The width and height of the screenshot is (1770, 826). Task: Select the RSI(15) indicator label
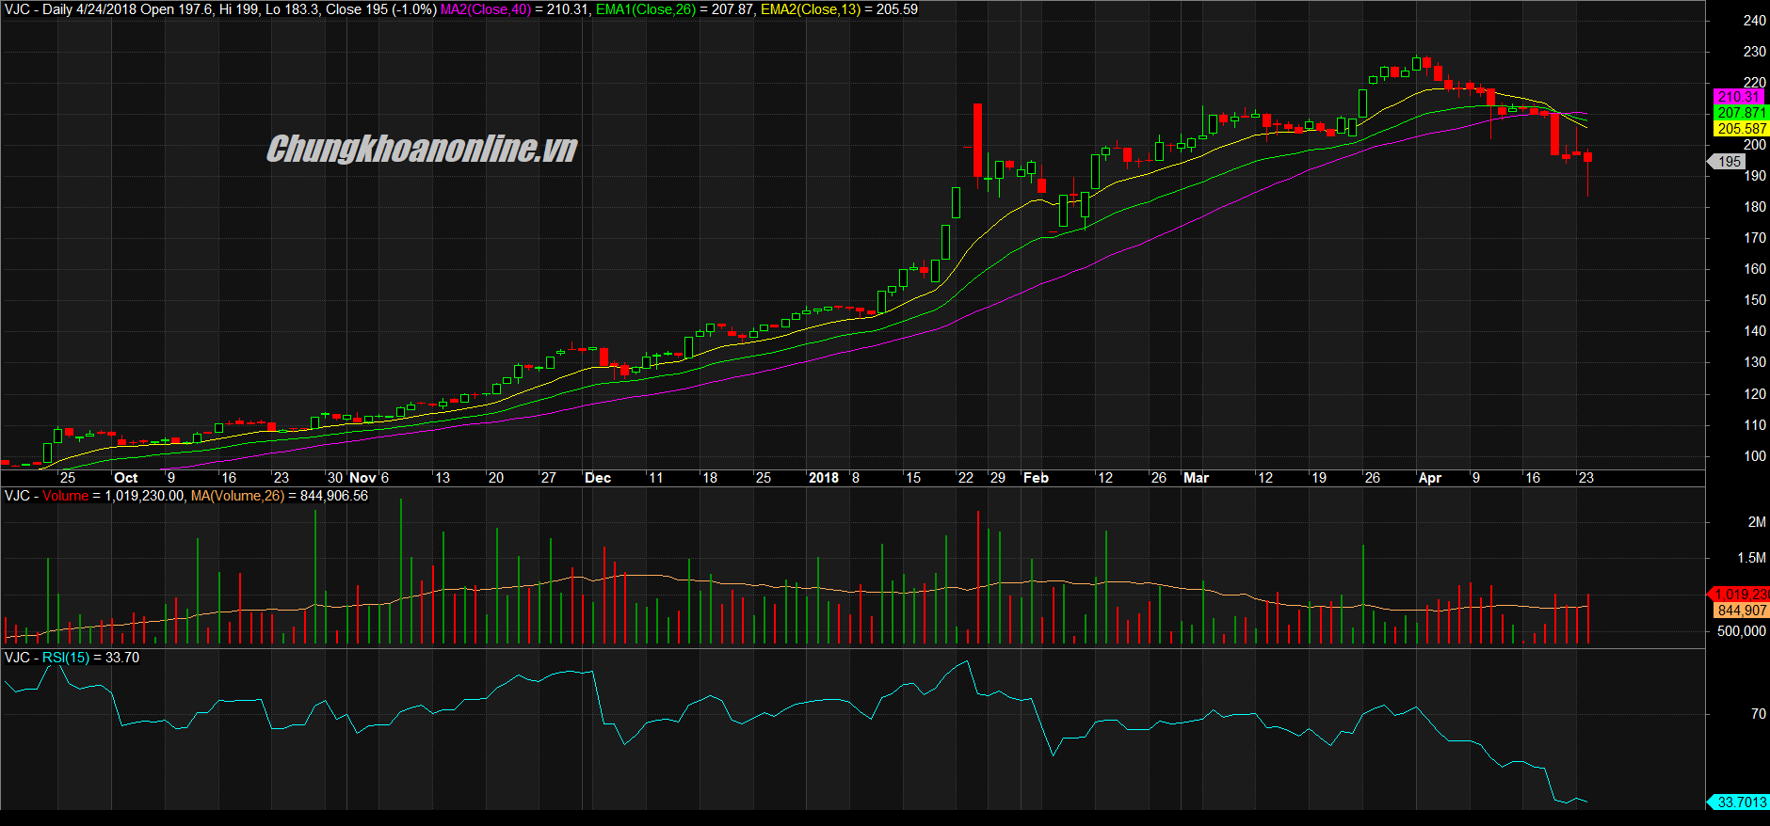tap(66, 658)
